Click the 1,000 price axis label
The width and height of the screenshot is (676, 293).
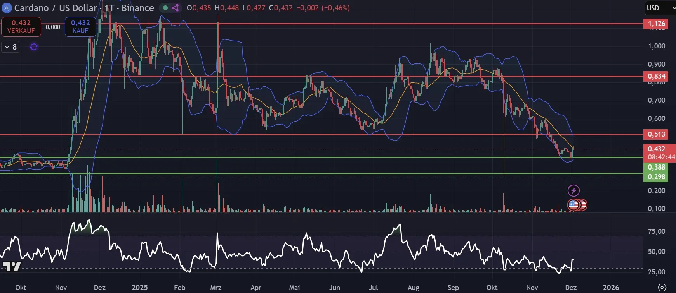pyautogui.click(x=657, y=46)
